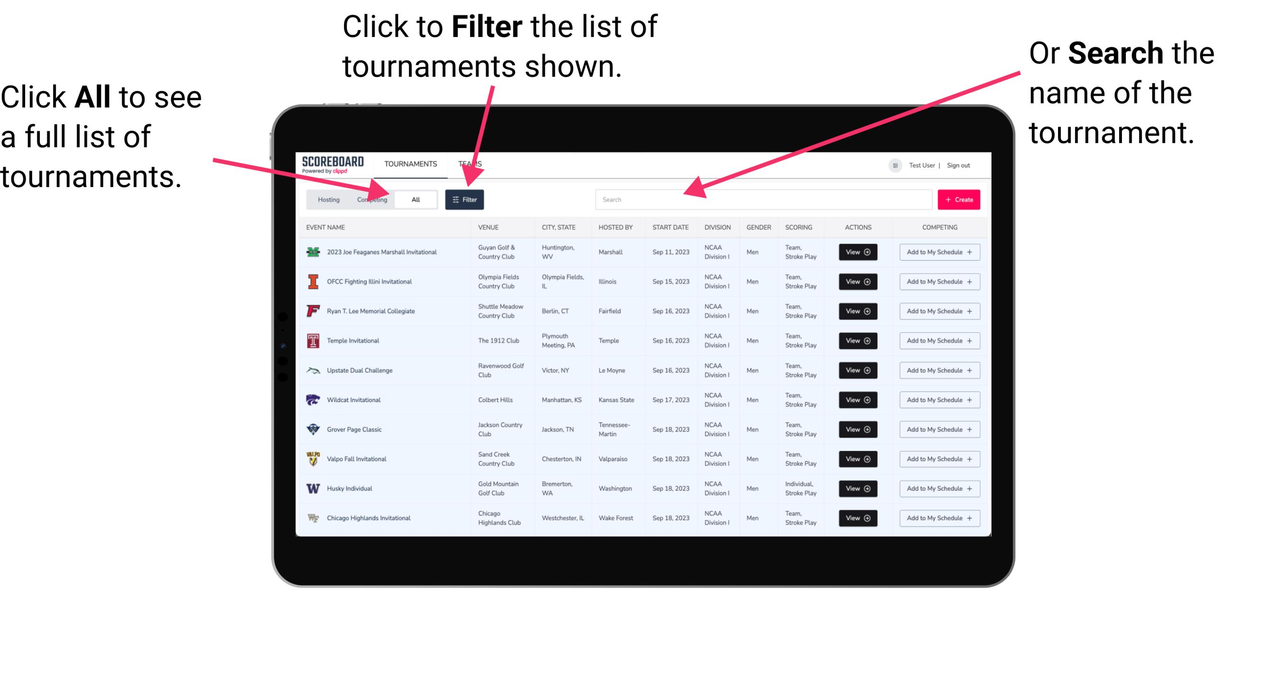Open the Filter dropdown panel
The height and width of the screenshot is (691, 1285).
pos(466,200)
